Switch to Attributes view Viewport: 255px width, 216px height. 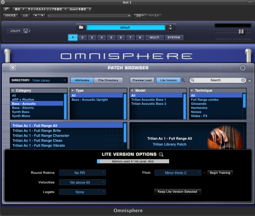[82, 80]
